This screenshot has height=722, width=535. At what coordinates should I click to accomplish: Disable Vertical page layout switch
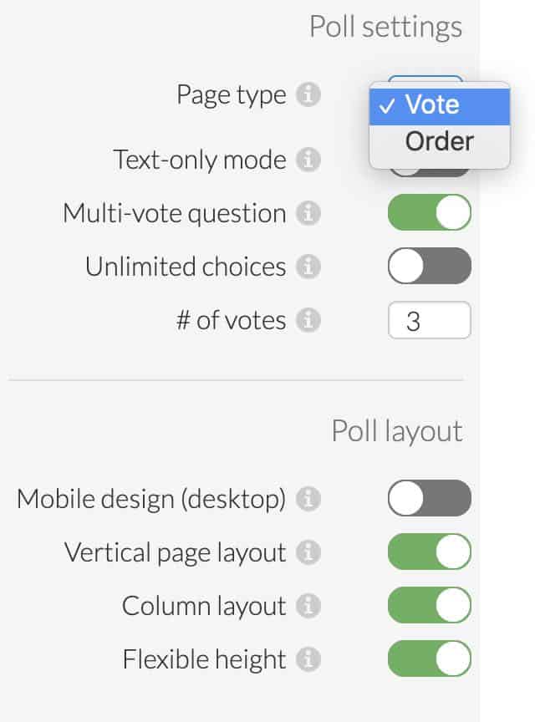click(430, 552)
